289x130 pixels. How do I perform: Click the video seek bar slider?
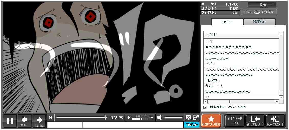[82, 118]
